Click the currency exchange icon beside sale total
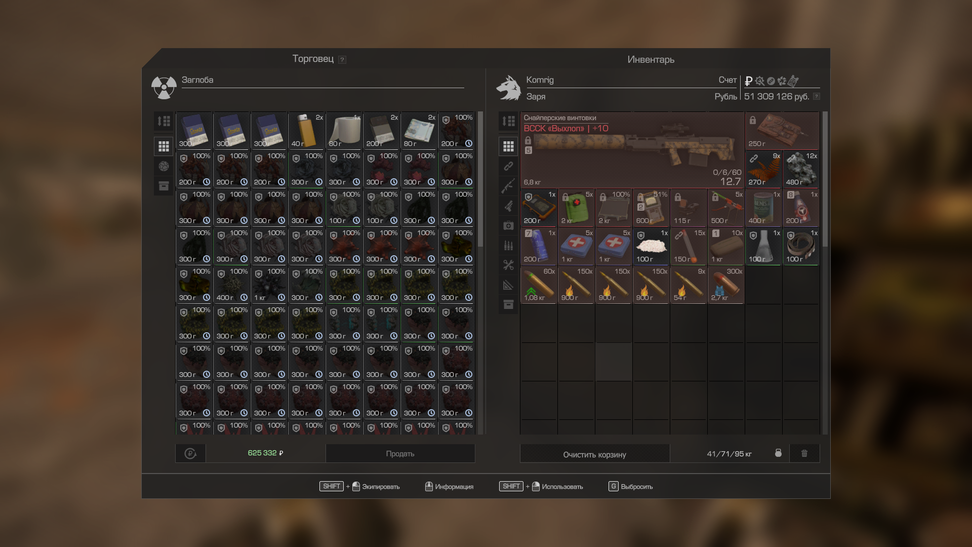This screenshot has width=972, height=547. [190, 453]
